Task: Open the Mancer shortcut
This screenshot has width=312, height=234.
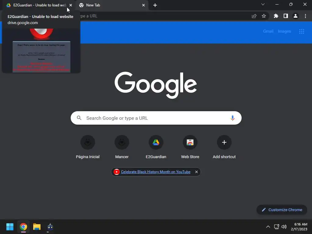Action: click(122, 147)
